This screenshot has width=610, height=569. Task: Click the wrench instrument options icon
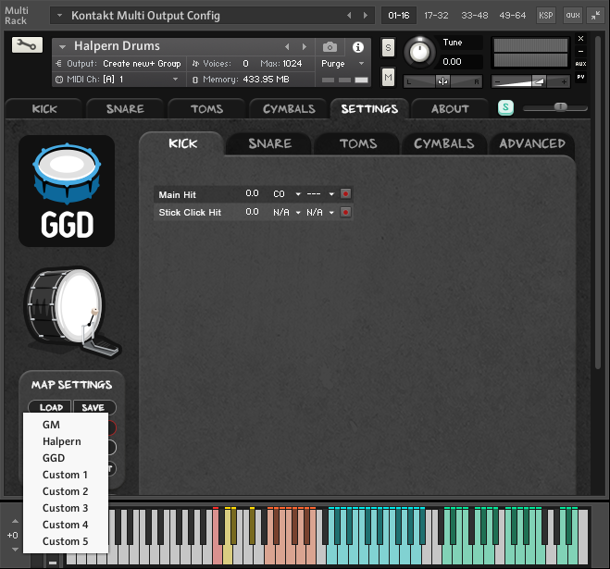[28, 45]
